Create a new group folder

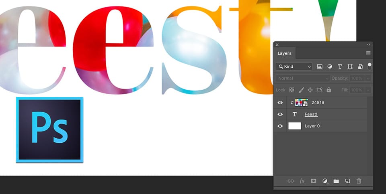click(336, 181)
